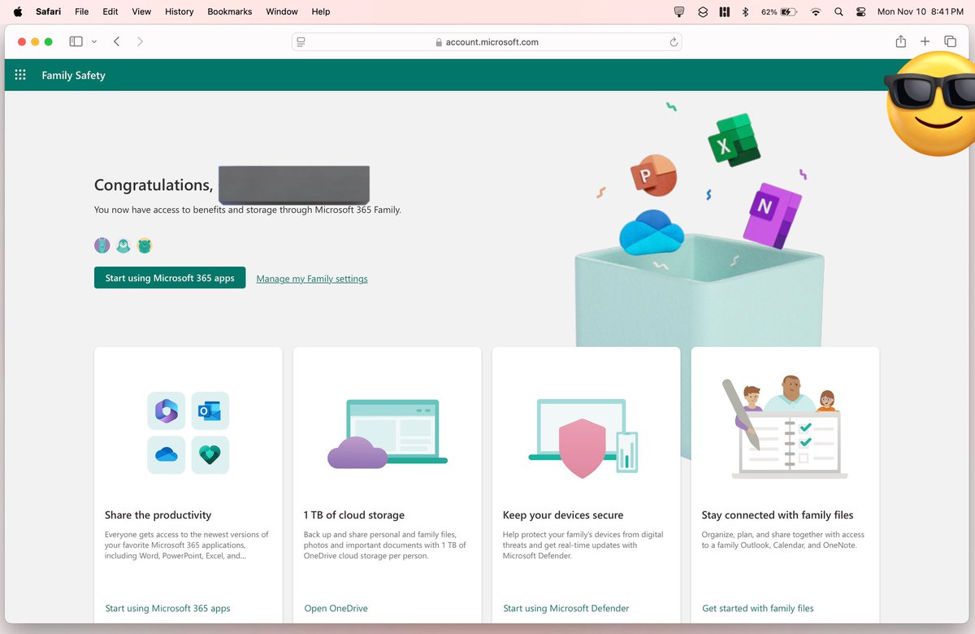Click the Safari address bar
This screenshot has height=634, width=975.
(x=486, y=42)
